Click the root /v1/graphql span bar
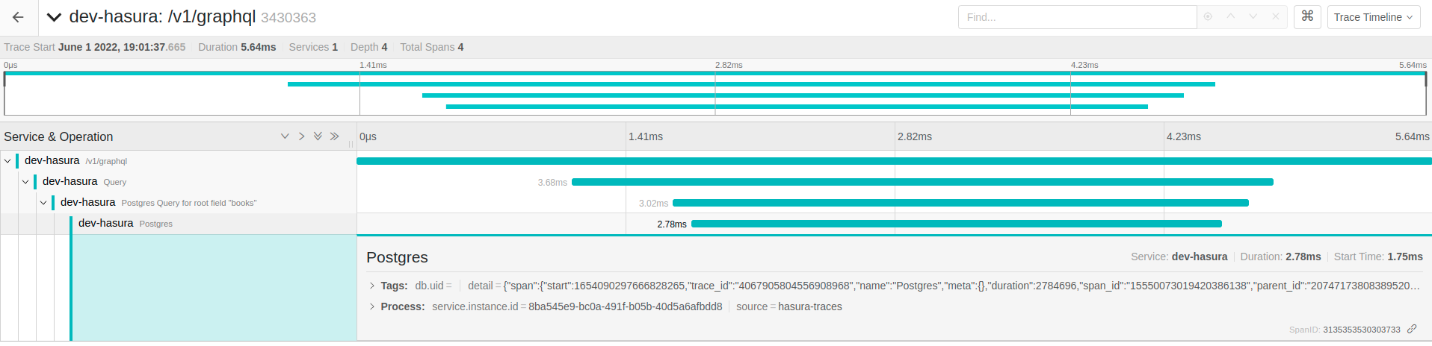The width and height of the screenshot is (1432, 346). click(x=894, y=161)
